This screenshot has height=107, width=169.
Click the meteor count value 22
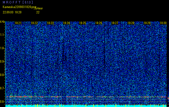pyautogui.click(x=38, y=12)
